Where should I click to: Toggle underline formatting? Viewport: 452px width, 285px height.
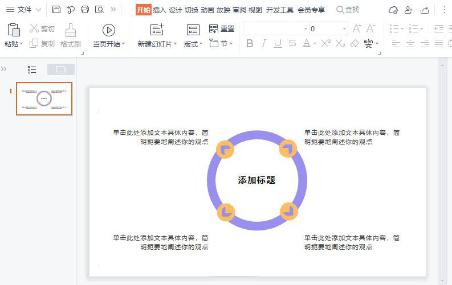pos(278,44)
